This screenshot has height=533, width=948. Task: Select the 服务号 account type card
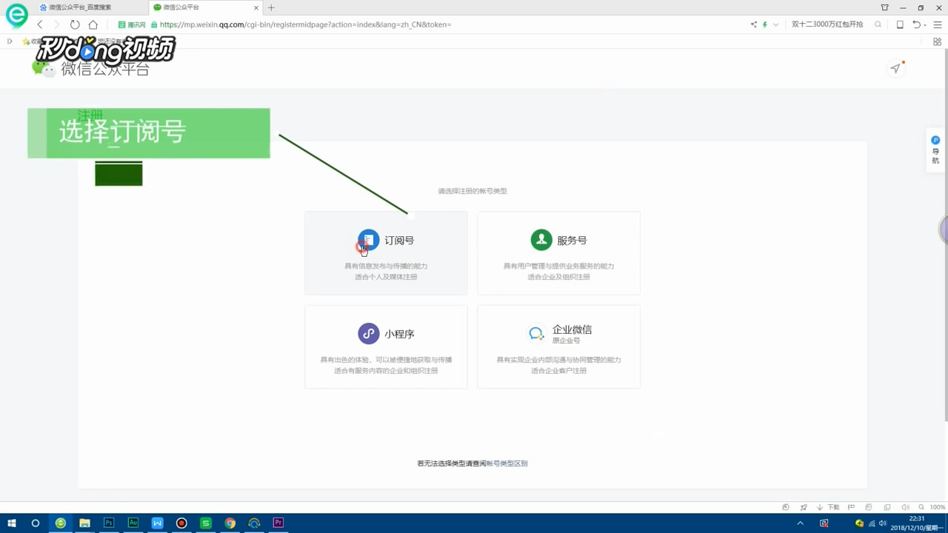(x=558, y=253)
